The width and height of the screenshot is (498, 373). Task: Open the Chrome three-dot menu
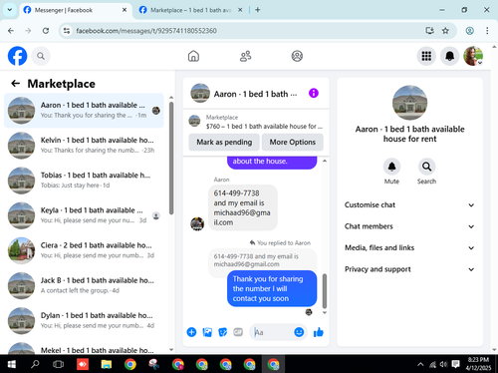coord(487,31)
